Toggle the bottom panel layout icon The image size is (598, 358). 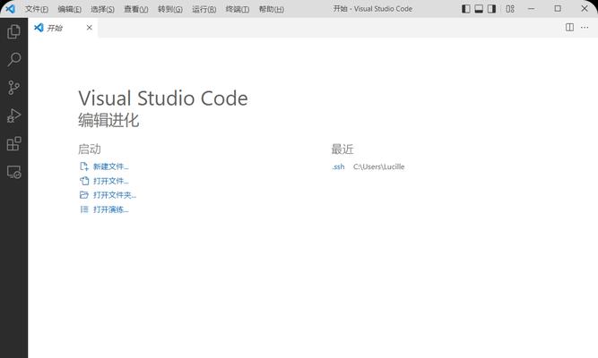pyautogui.click(x=479, y=8)
